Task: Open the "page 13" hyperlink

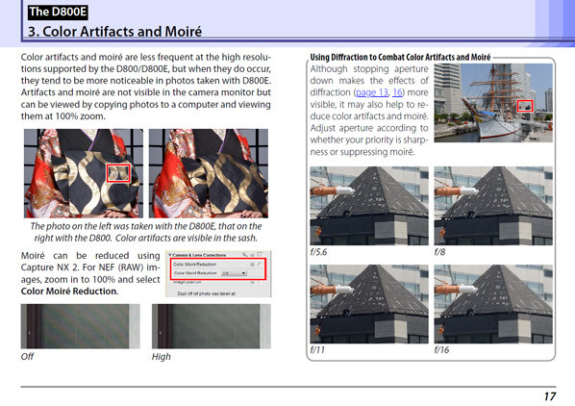Action: (x=372, y=92)
